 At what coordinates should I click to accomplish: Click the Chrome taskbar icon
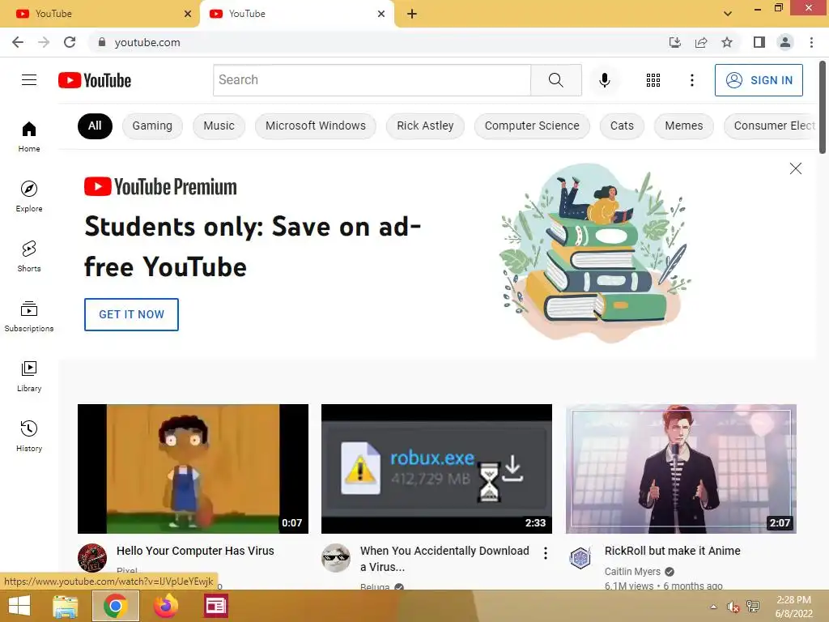(115, 606)
